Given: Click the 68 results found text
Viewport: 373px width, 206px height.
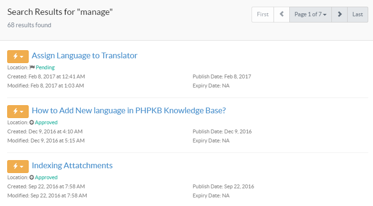Looking at the screenshot, I should pyautogui.click(x=29, y=25).
